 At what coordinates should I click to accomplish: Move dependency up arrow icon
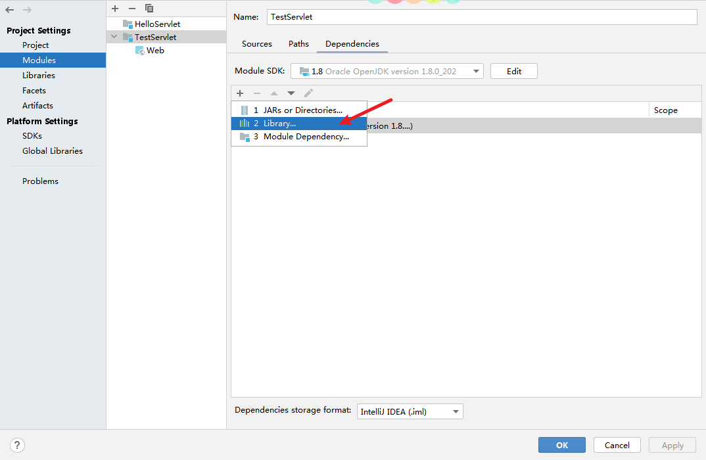coord(273,93)
